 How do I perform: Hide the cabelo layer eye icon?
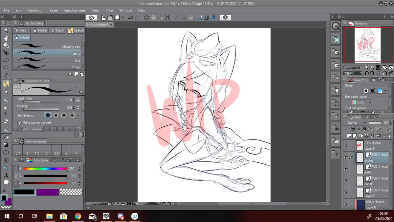pos(345,181)
